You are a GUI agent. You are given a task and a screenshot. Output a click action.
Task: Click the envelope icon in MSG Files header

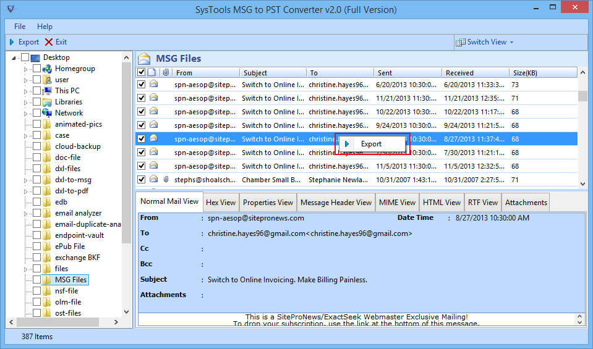pos(144,59)
